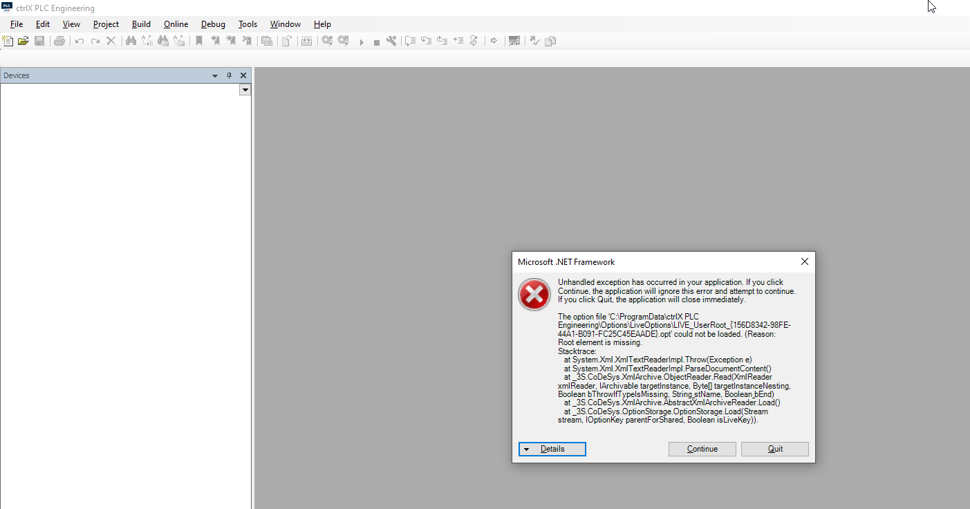Click the Toggle Bookmark icon
The image size is (970, 509).
point(199,41)
